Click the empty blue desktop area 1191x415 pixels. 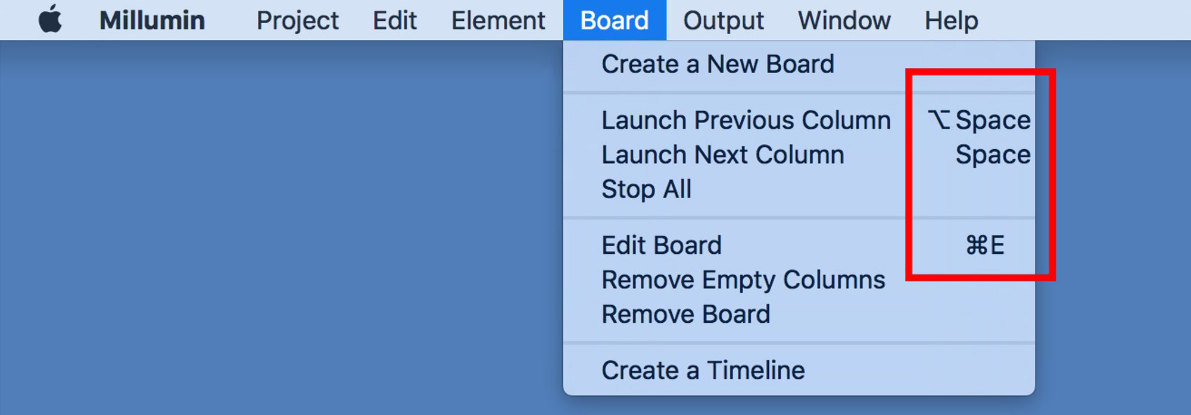coord(268,226)
